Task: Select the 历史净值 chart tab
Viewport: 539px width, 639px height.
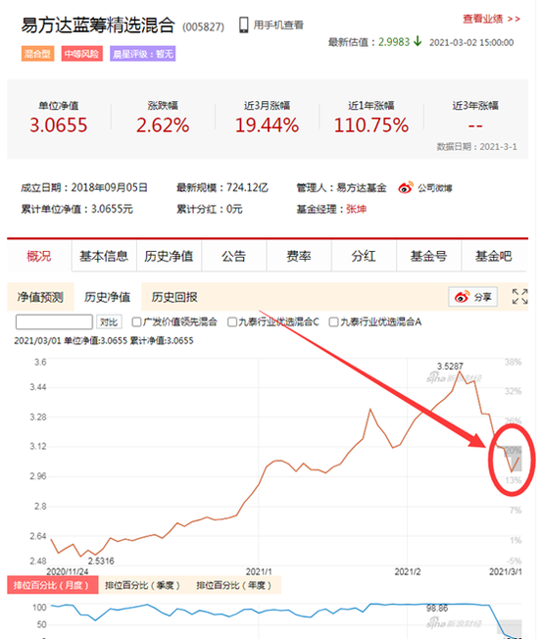Action: [x=108, y=297]
